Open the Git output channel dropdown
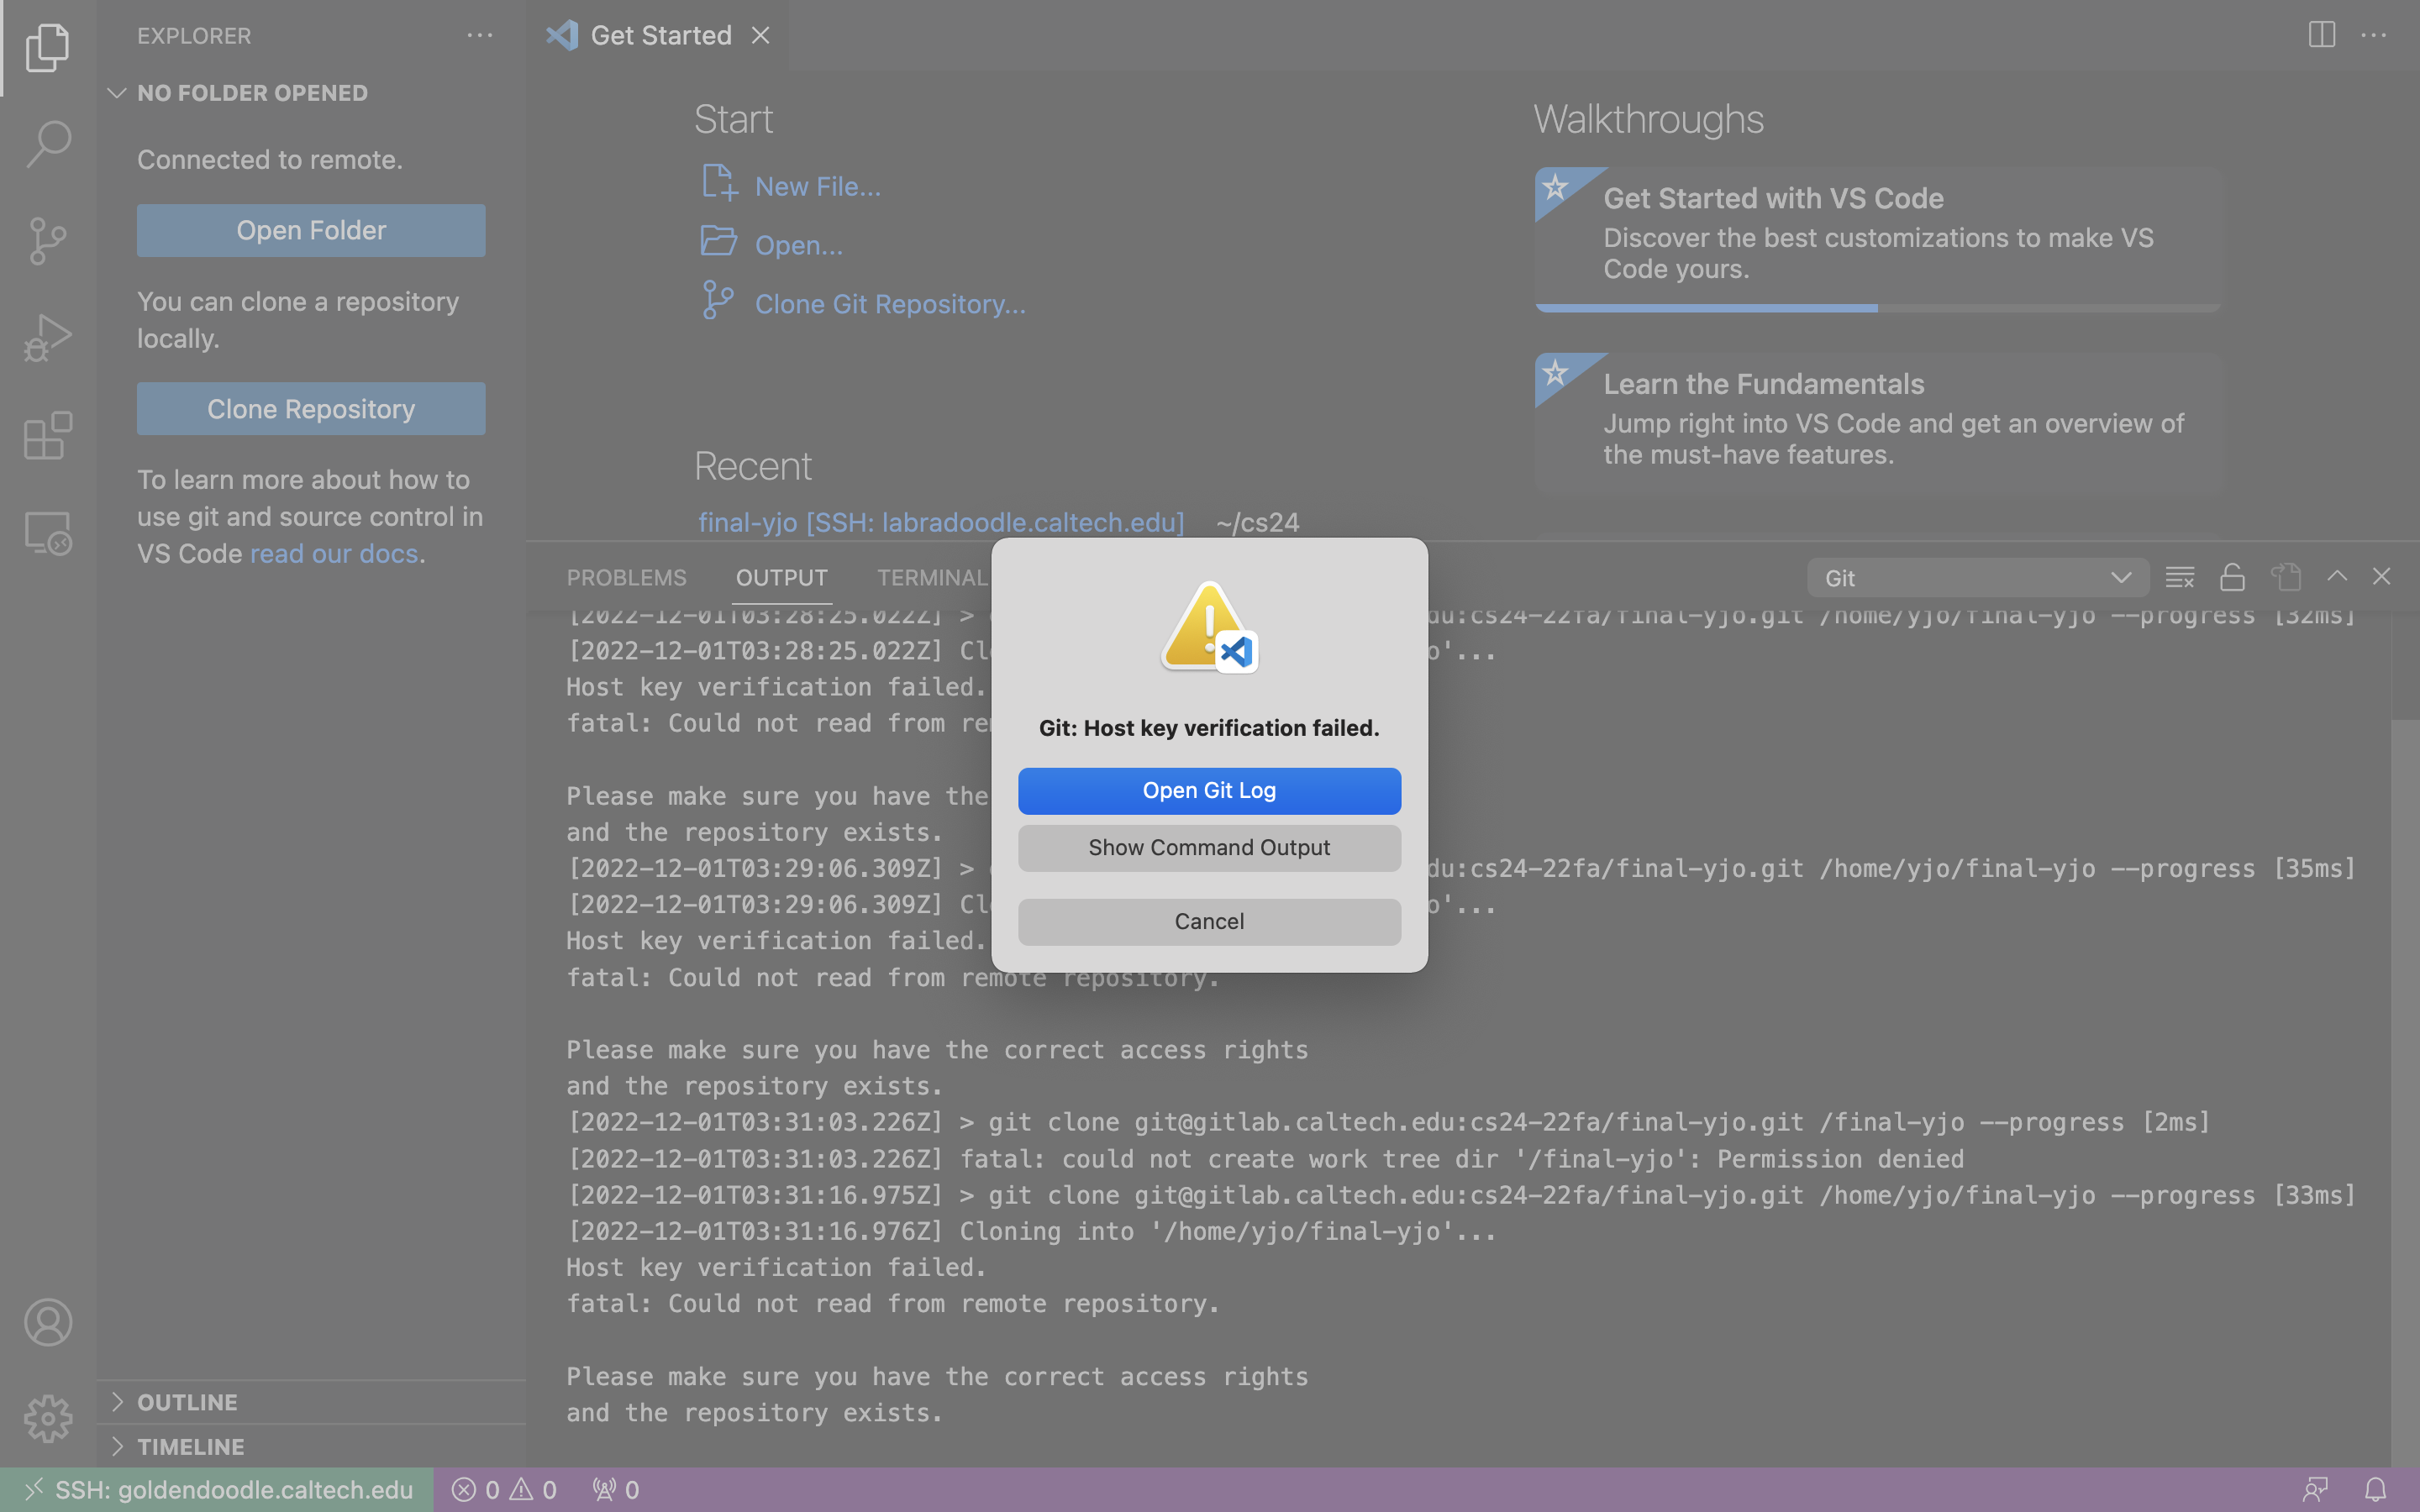2420x1512 pixels. click(x=1977, y=578)
